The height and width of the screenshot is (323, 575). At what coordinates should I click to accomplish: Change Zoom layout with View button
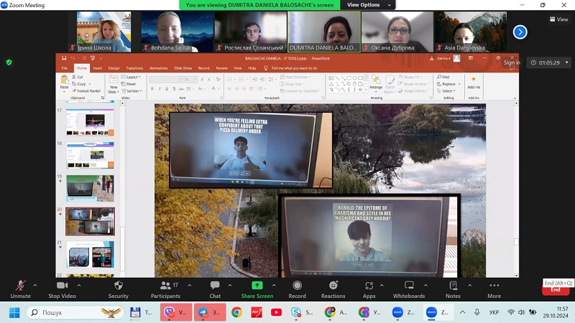(x=559, y=19)
